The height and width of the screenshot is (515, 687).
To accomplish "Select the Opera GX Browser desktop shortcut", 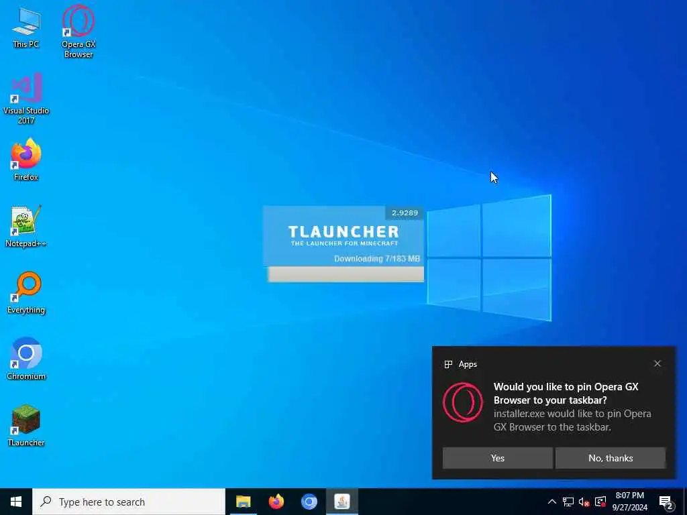I will pyautogui.click(x=78, y=32).
